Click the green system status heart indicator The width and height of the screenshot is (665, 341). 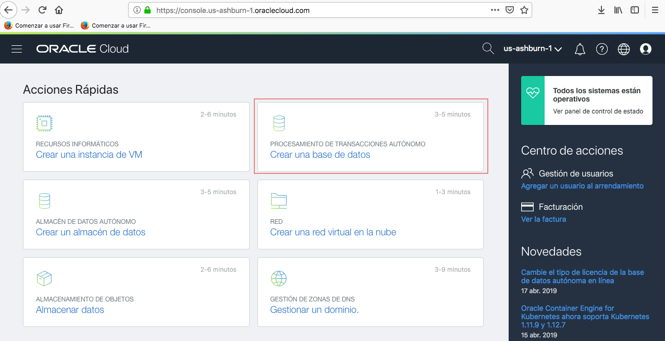pyautogui.click(x=532, y=93)
